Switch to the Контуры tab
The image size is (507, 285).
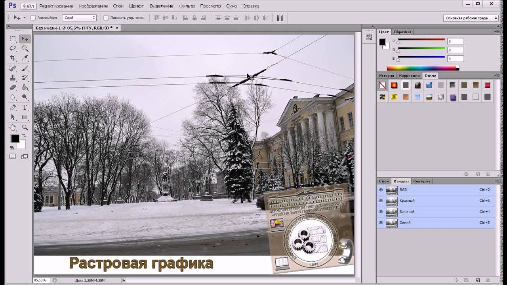pos(421,181)
